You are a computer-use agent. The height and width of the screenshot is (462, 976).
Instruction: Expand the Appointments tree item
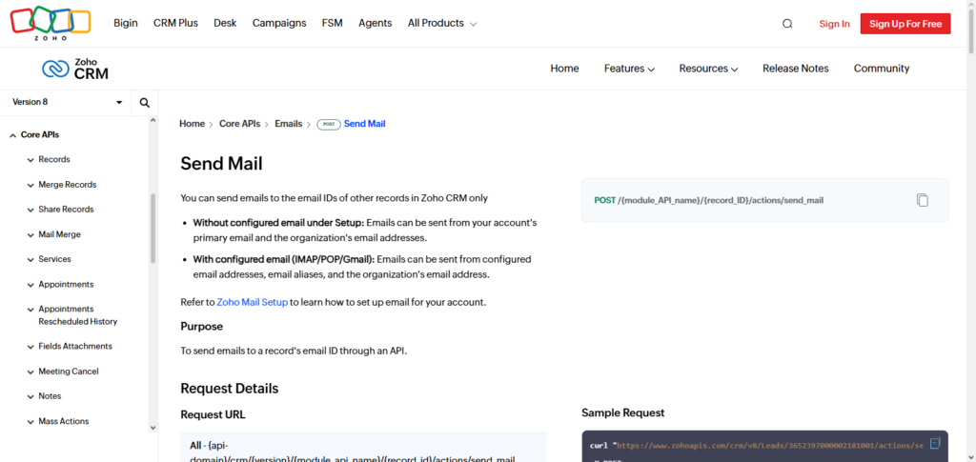(30, 285)
